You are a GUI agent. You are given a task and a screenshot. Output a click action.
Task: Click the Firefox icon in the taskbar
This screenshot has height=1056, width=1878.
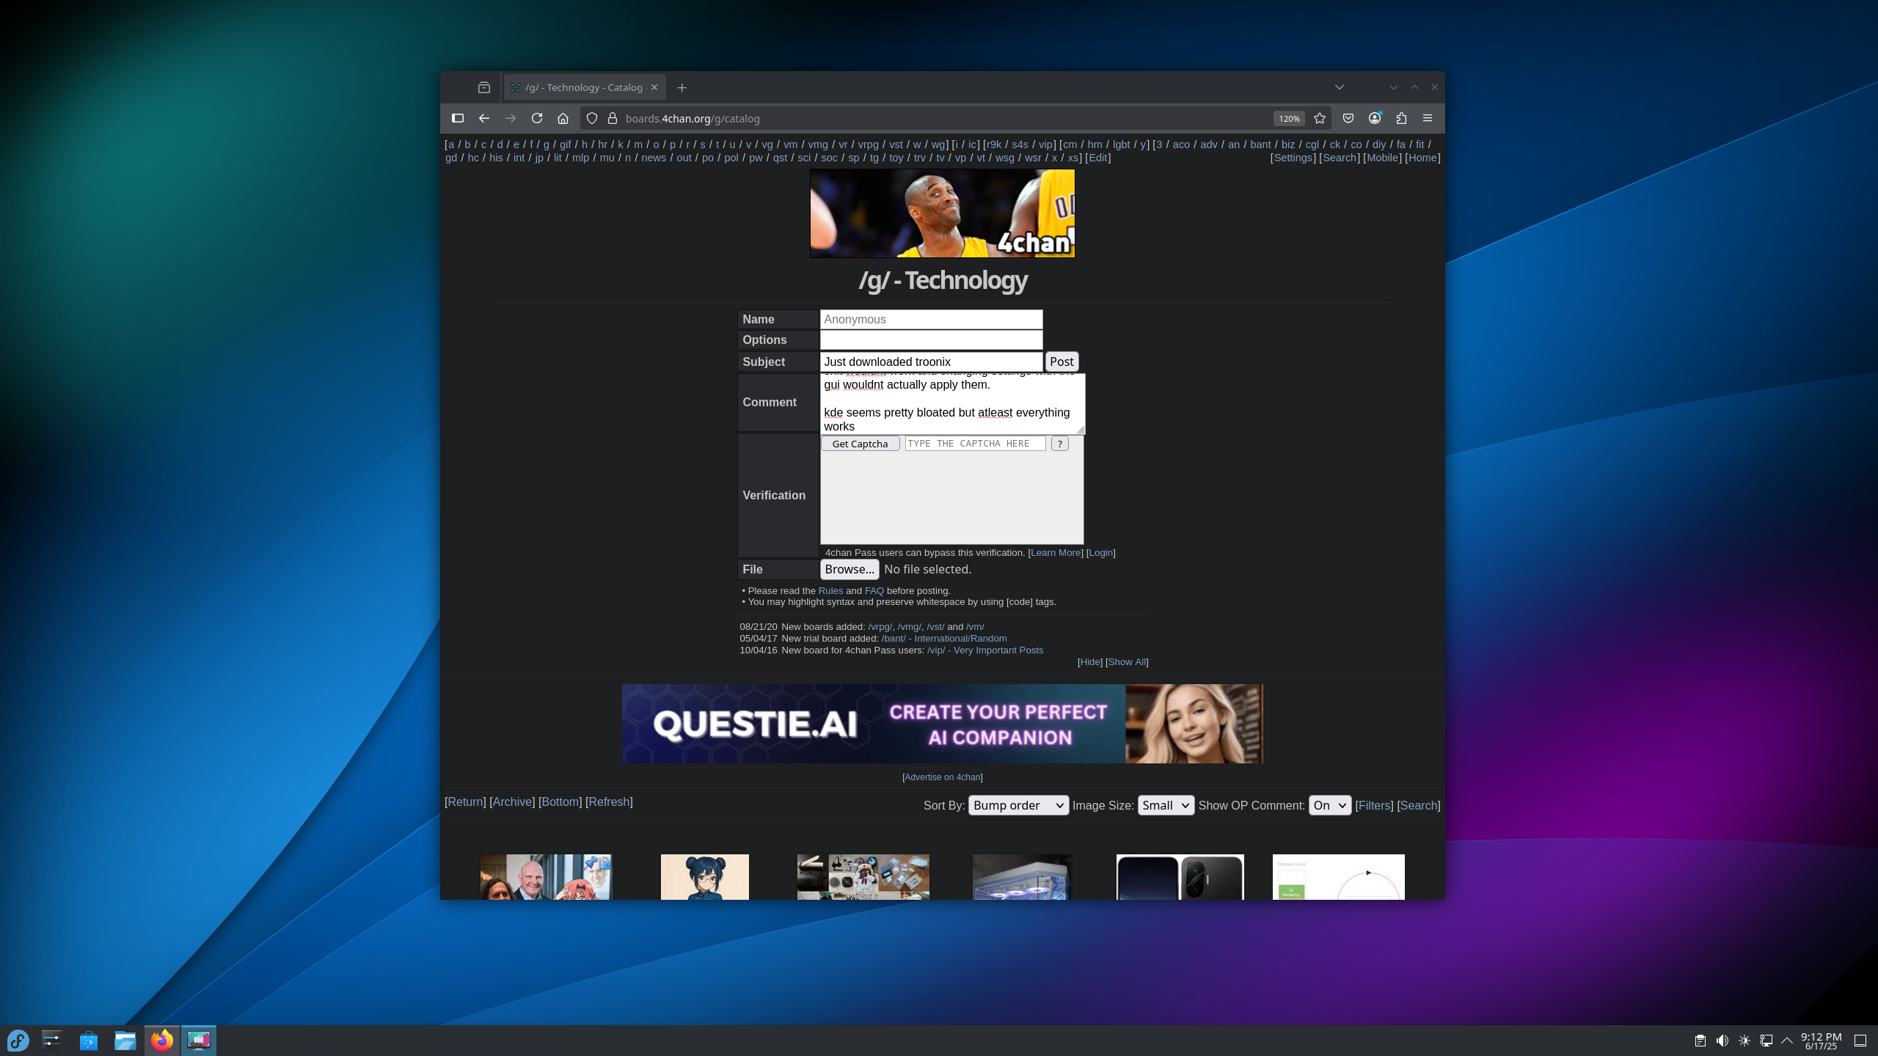[x=162, y=1040]
